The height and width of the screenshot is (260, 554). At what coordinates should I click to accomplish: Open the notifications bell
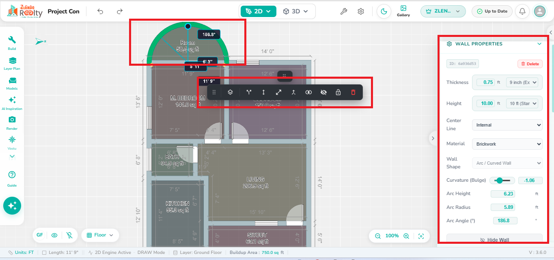[x=522, y=11]
